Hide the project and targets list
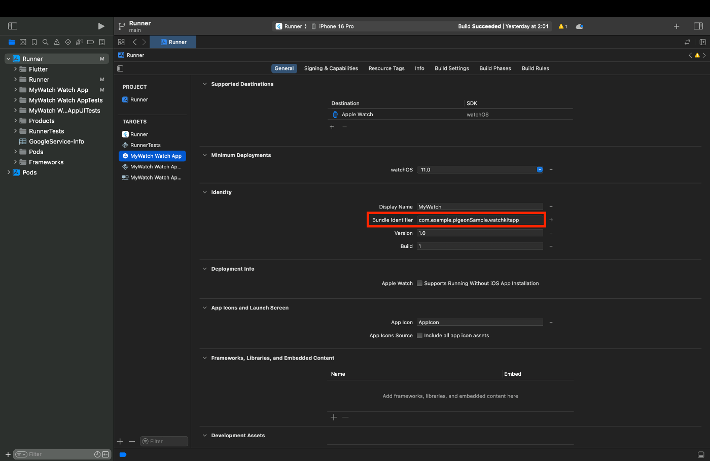 coord(120,68)
